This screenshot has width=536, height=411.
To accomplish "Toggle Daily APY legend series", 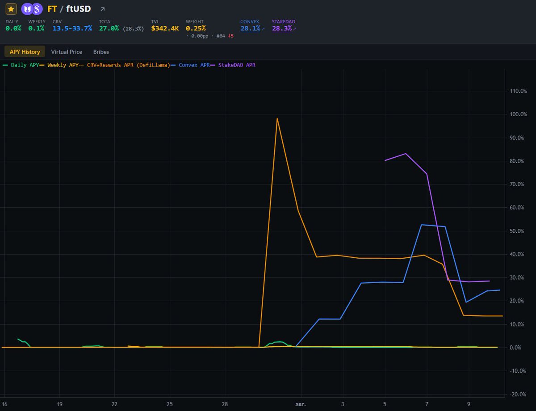I will point(21,65).
